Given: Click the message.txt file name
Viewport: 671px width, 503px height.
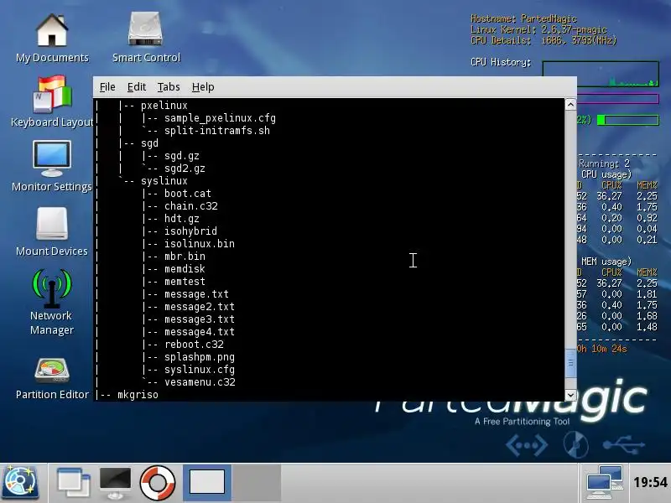Looking at the screenshot, I should 196,294.
